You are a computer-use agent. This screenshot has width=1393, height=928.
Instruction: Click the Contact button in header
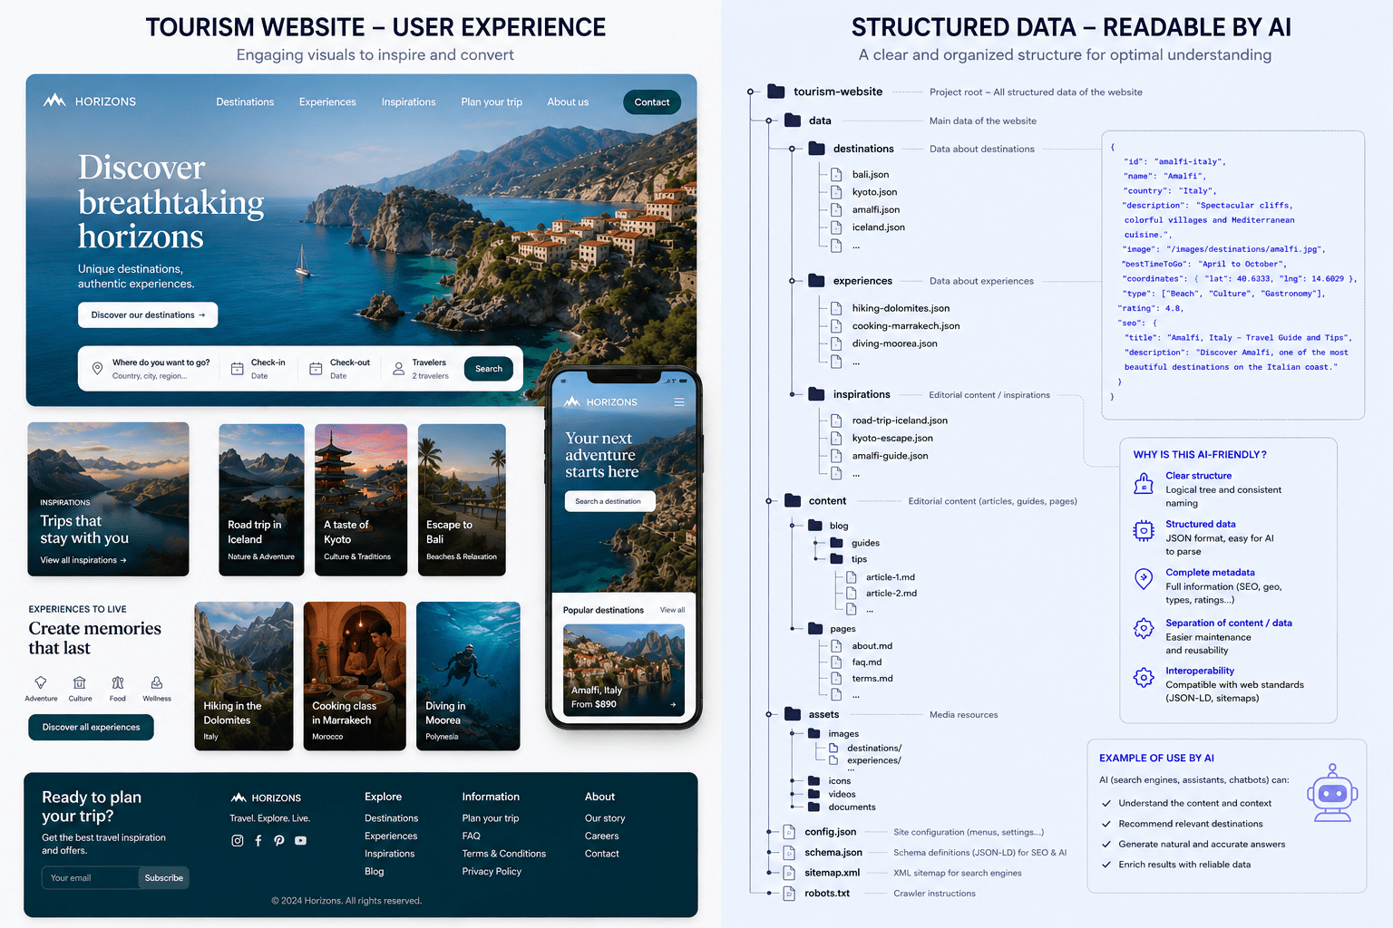652,102
